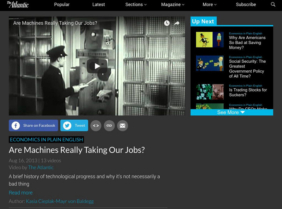Share by email envelope icon
Image resolution: width=282 pixels, height=209 pixels.
(122, 126)
